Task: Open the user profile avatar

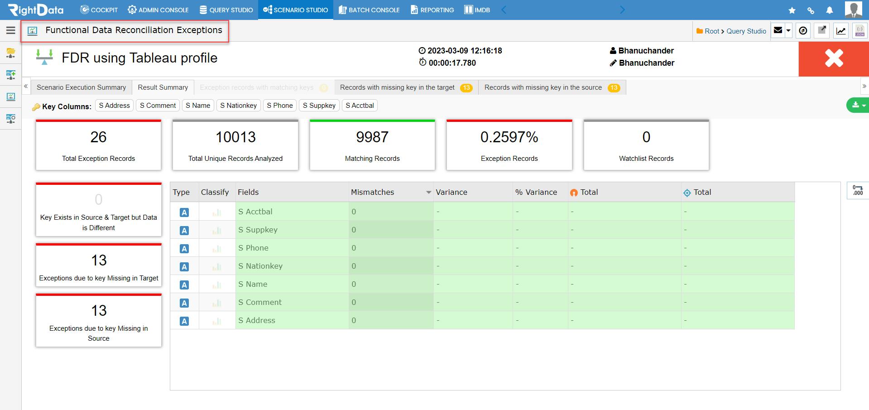Action: coord(854,10)
